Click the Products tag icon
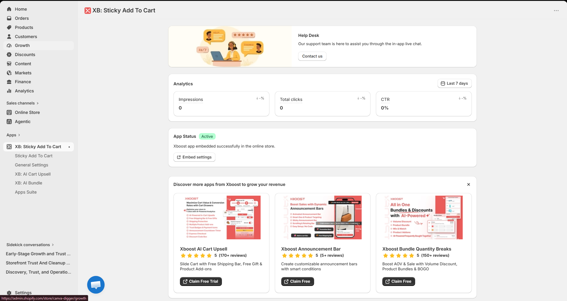The height and width of the screenshot is (301, 567). (x=9, y=27)
